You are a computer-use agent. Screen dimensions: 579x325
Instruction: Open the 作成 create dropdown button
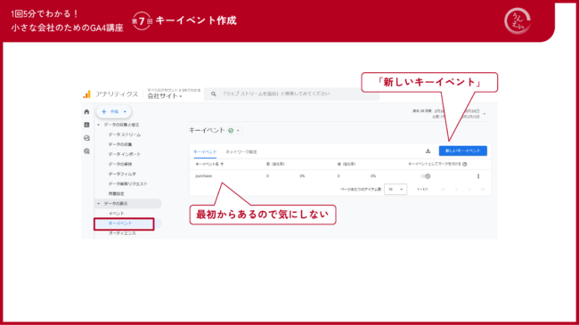click(114, 111)
